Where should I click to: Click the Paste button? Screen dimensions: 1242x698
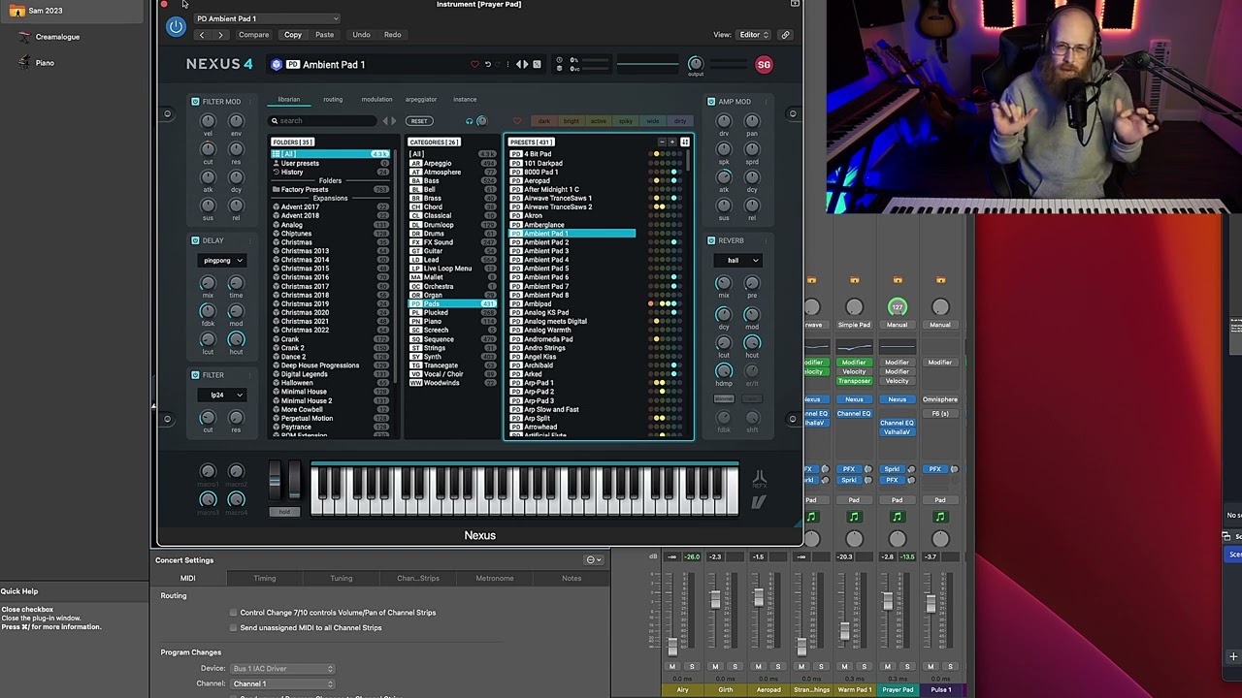pyautogui.click(x=324, y=35)
